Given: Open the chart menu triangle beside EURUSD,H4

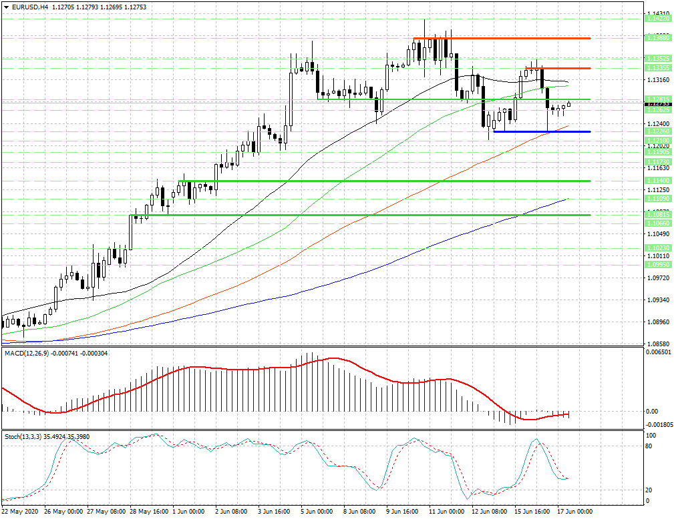Looking at the screenshot, I should (x=6, y=7).
